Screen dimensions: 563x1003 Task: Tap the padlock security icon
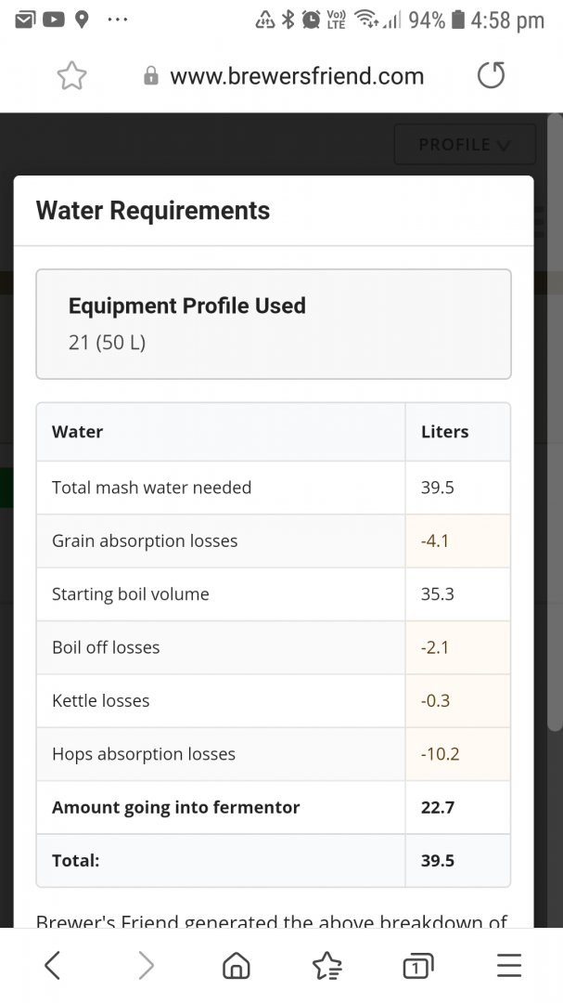(x=151, y=76)
